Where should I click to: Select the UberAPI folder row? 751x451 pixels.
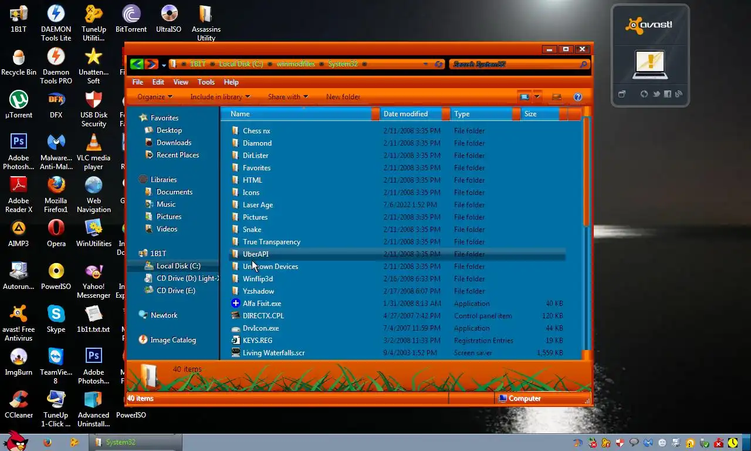(397, 254)
